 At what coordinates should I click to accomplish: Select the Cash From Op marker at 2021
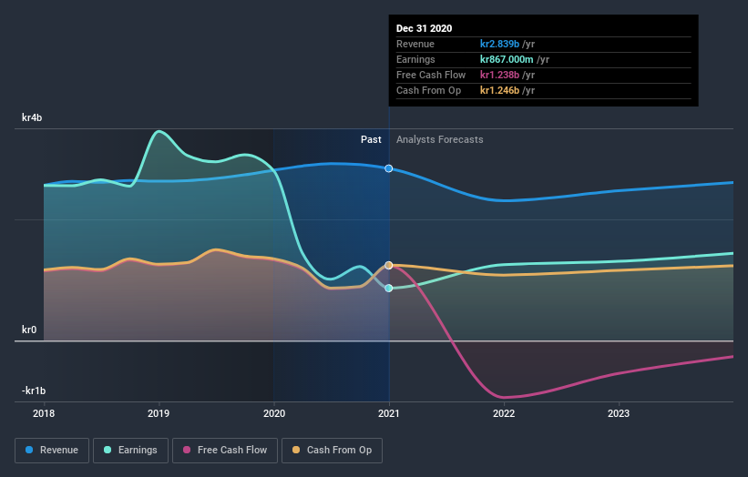389,266
